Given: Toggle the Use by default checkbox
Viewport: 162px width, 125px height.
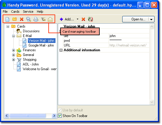Looking at the screenshot, I should [x=60, y=110].
